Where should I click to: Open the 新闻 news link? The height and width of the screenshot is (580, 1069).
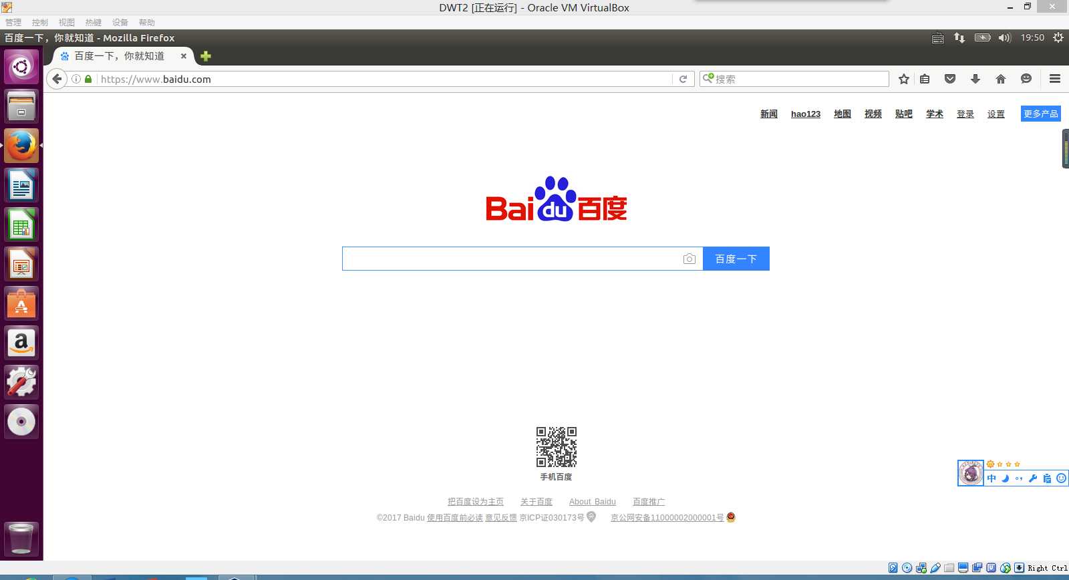(769, 114)
